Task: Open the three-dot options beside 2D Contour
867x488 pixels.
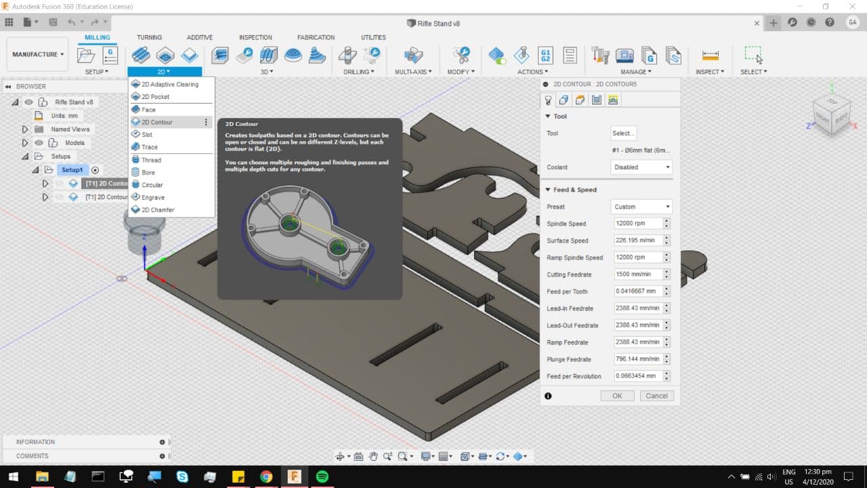Action: 206,122
